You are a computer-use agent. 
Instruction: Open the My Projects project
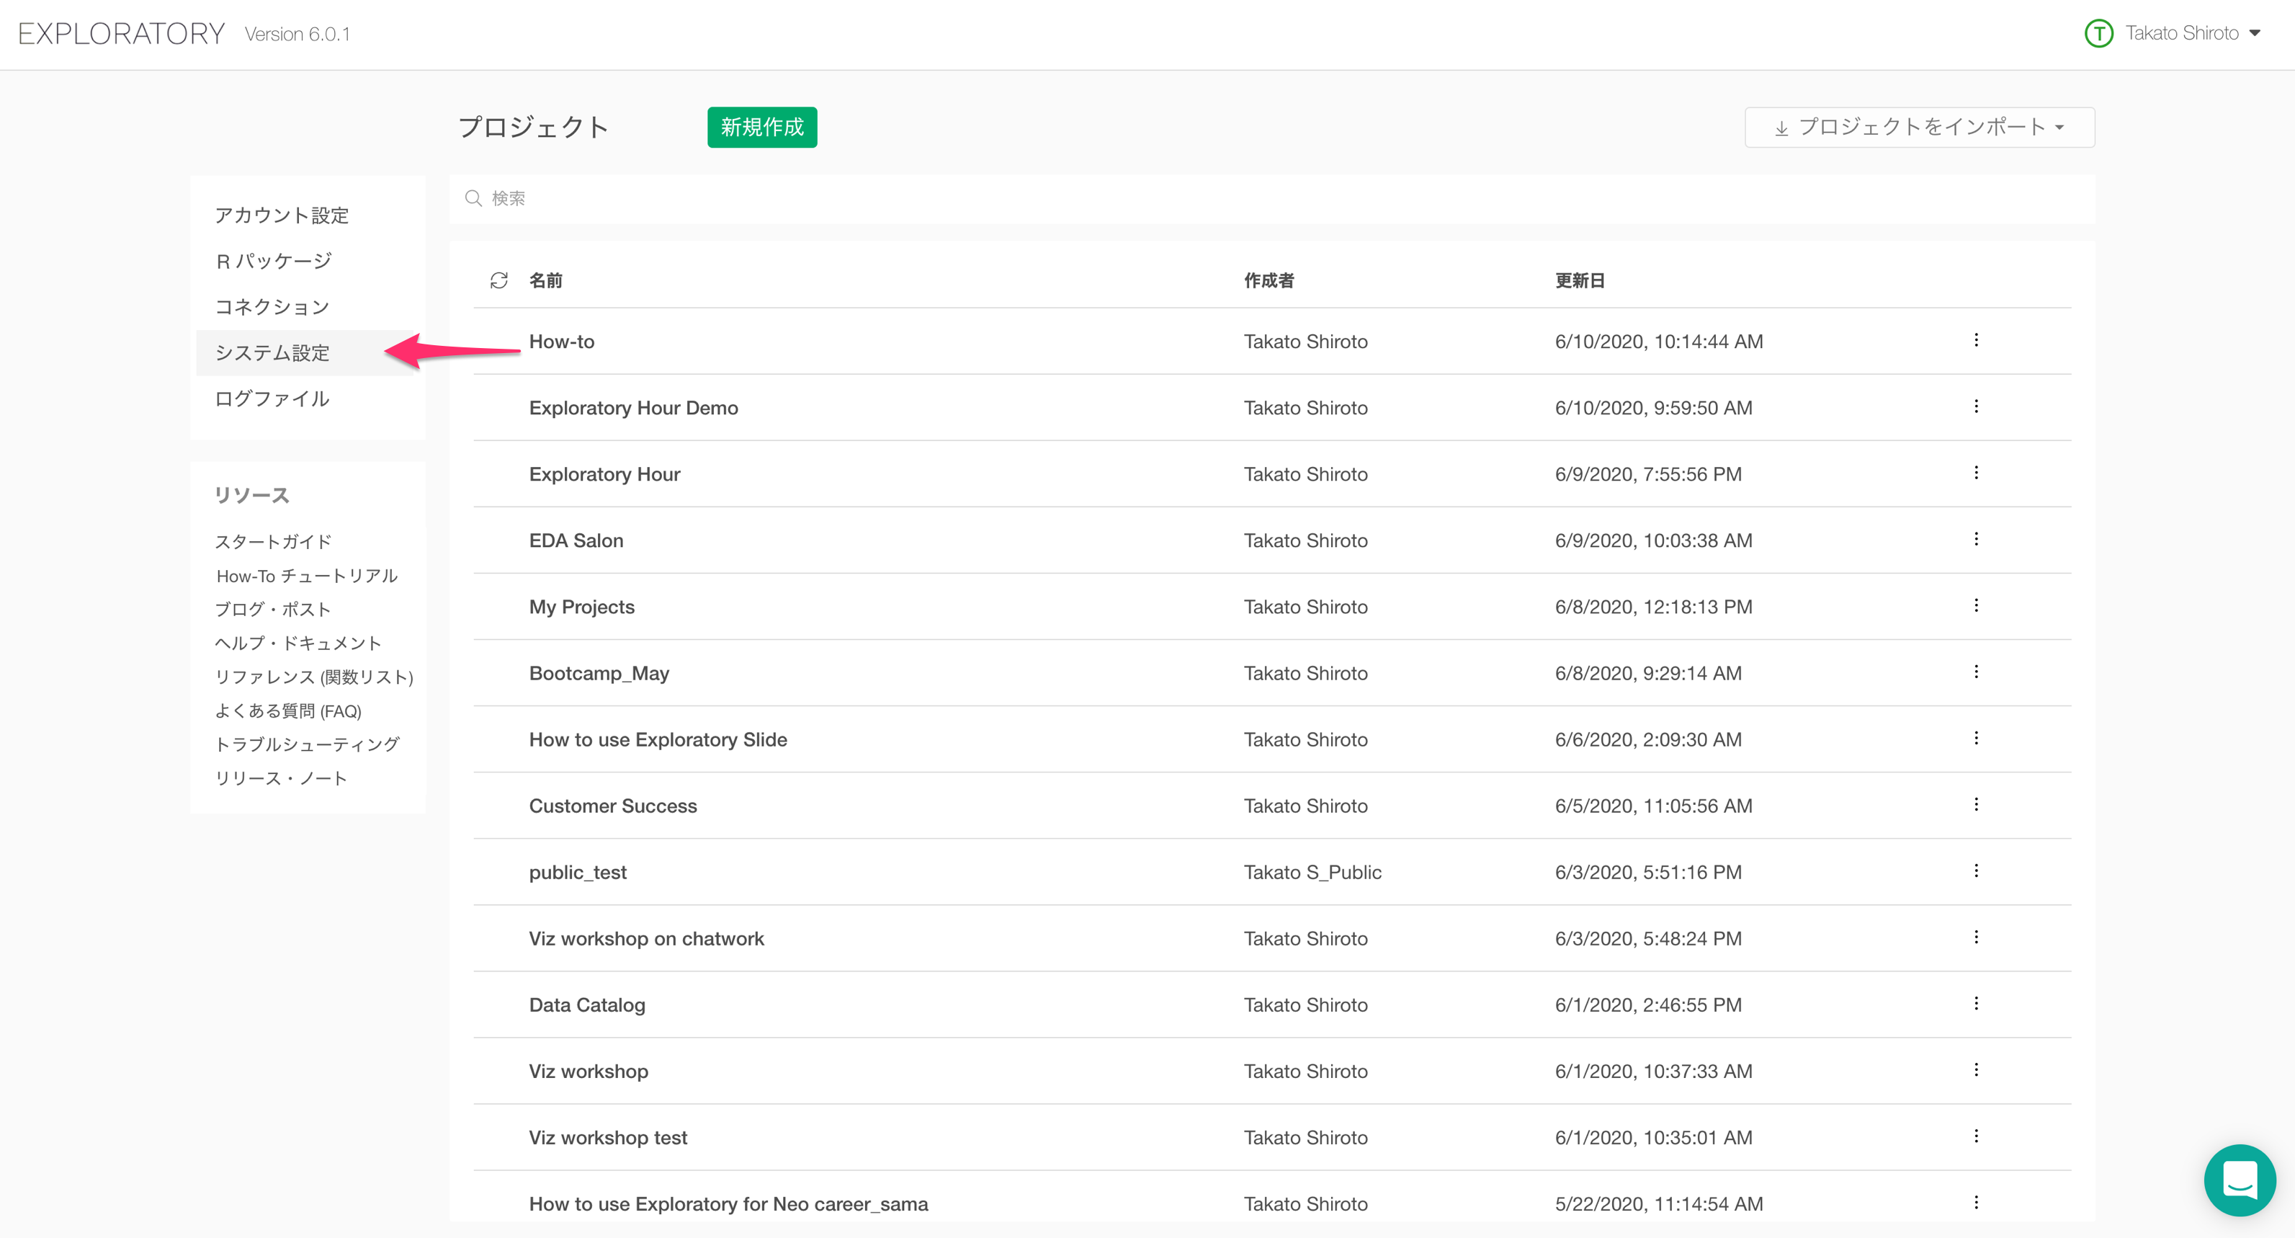[x=582, y=607]
